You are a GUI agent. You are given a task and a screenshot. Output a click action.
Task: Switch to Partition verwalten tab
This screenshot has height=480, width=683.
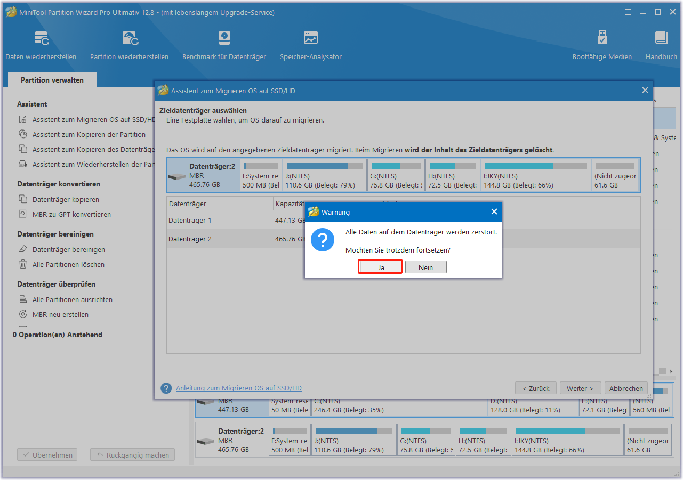pyautogui.click(x=52, y=80)
